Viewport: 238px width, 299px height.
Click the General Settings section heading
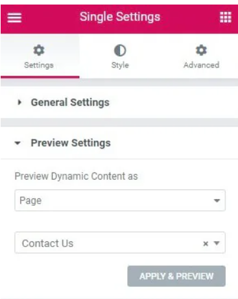click(70, 102)
